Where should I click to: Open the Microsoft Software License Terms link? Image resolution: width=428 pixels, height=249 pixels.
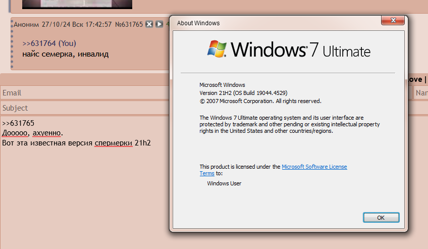tap(314, 167)
